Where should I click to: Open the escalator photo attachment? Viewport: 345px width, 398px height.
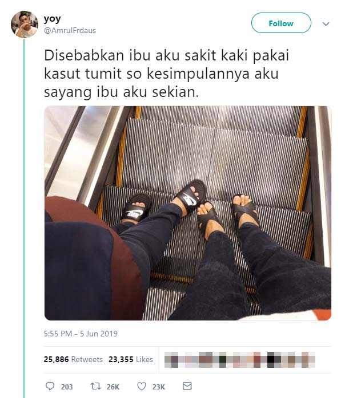(188, 213)
